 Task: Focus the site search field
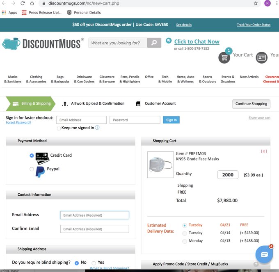(118, 43)
